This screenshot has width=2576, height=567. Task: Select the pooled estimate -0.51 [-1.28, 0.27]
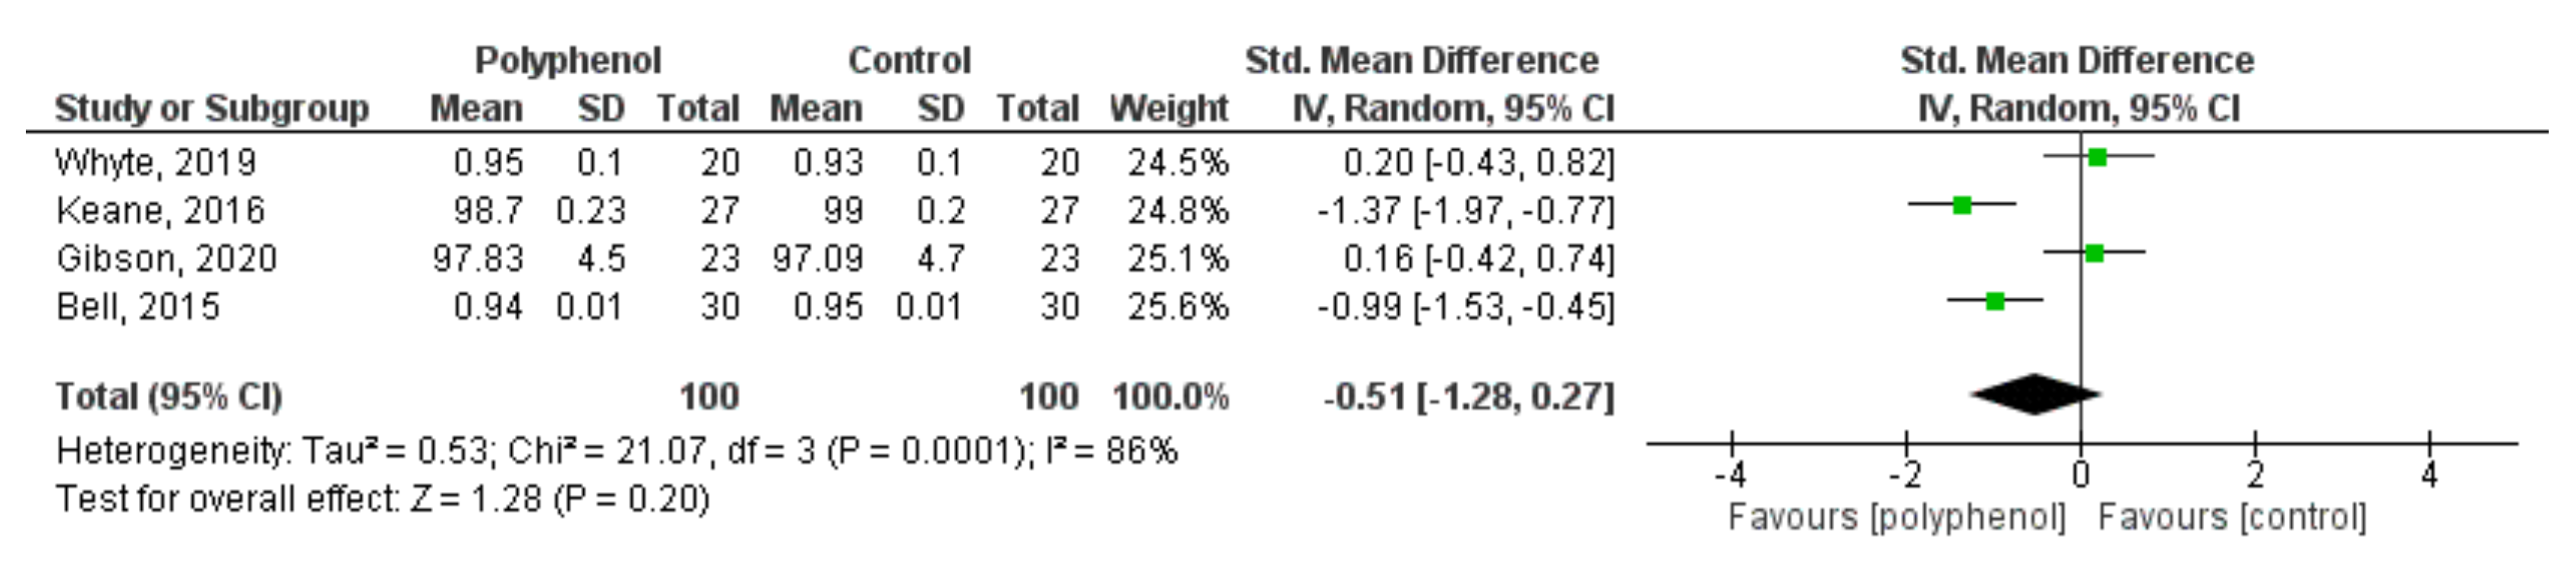click(1468, 397)
